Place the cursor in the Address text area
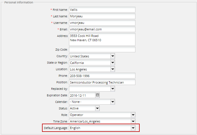This screenshot has height=135, width=197. 102,39
